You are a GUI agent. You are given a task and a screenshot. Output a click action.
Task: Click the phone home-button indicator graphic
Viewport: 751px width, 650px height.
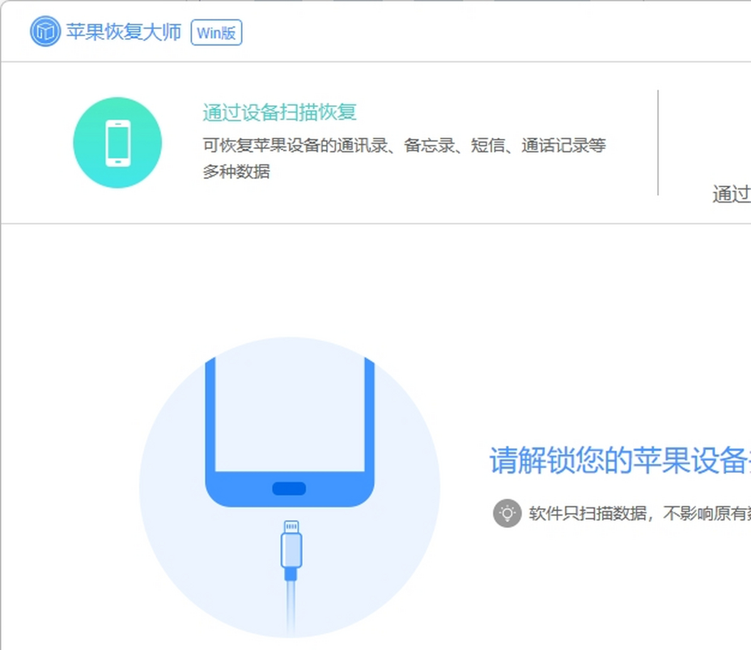pos(289,488)
